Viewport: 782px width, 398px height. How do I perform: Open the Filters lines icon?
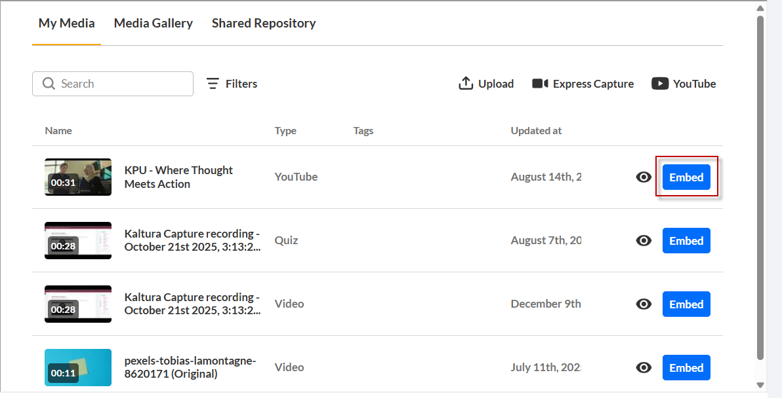pyautogui.click(x=213, y=84)
